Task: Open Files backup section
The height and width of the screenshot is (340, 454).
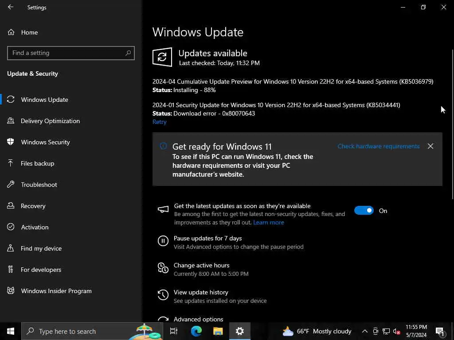Action: [x=37, y=163]
